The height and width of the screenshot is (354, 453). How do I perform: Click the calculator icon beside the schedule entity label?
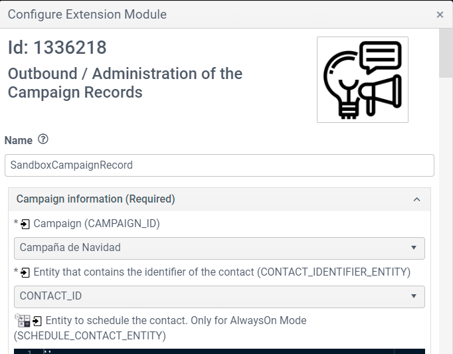pyautogui.click(x=22, y=321)
